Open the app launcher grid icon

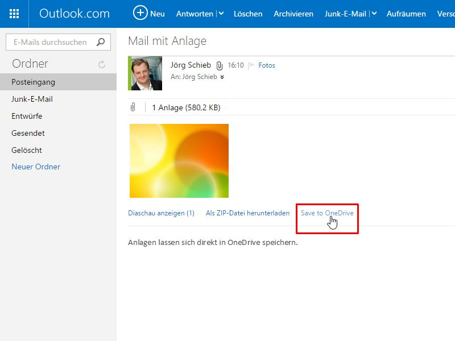14,14
